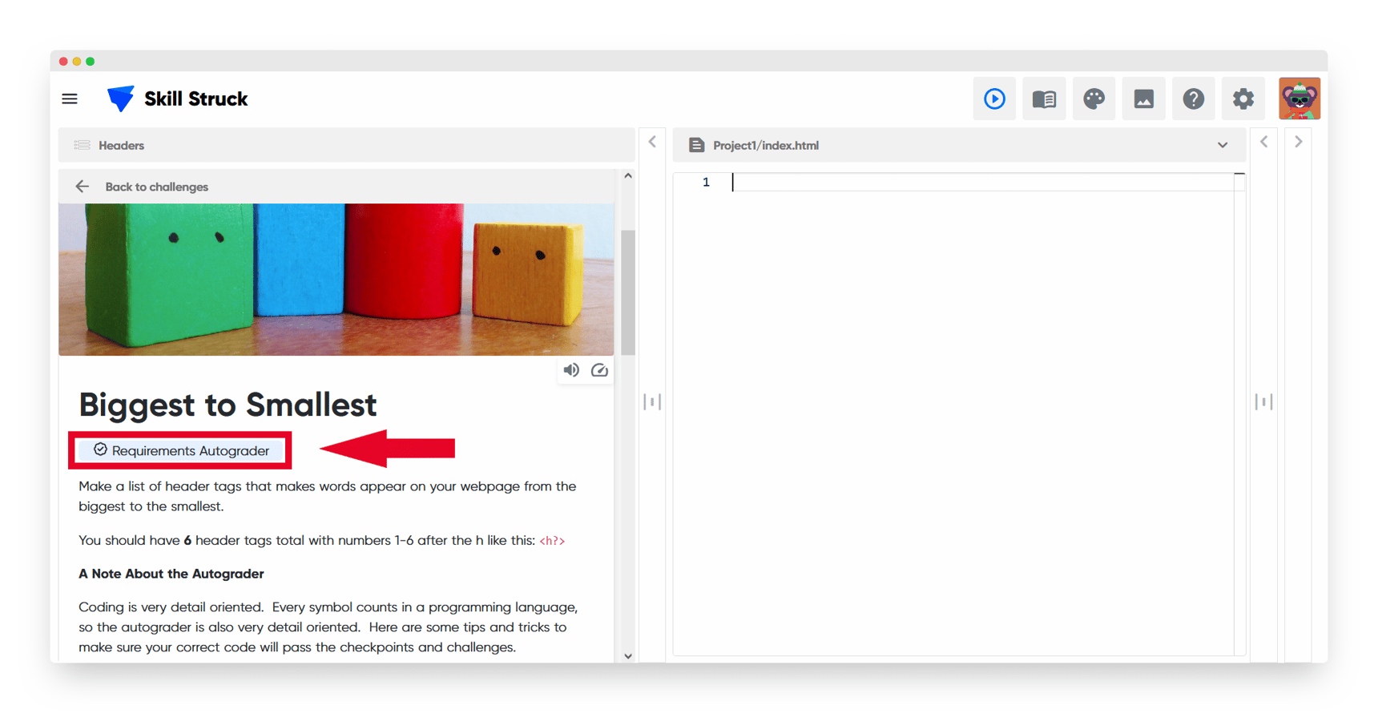The image size is (1378, 713).
Task: Click the help question mark icon
Action: click(x=1193, y=99)
